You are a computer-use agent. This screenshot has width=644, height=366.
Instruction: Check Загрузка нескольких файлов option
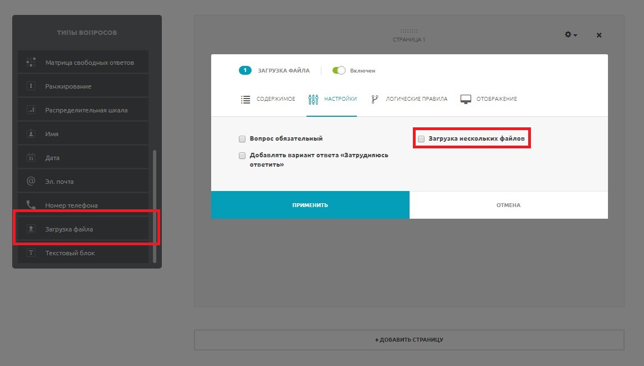click(421, 139)
